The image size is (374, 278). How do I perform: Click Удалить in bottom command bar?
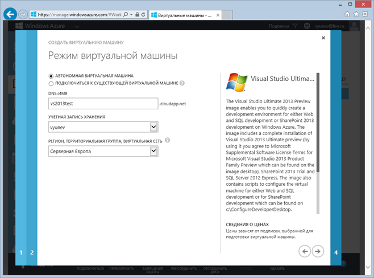277,269
